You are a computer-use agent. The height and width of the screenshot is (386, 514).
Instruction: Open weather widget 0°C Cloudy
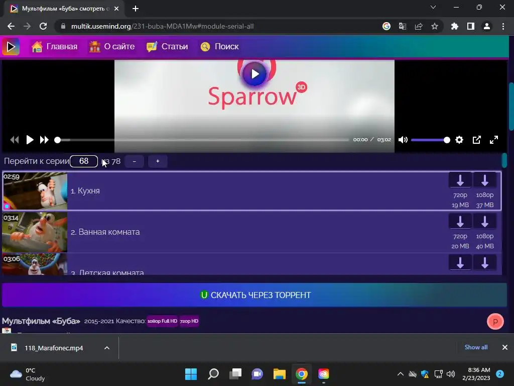(28, 374)
